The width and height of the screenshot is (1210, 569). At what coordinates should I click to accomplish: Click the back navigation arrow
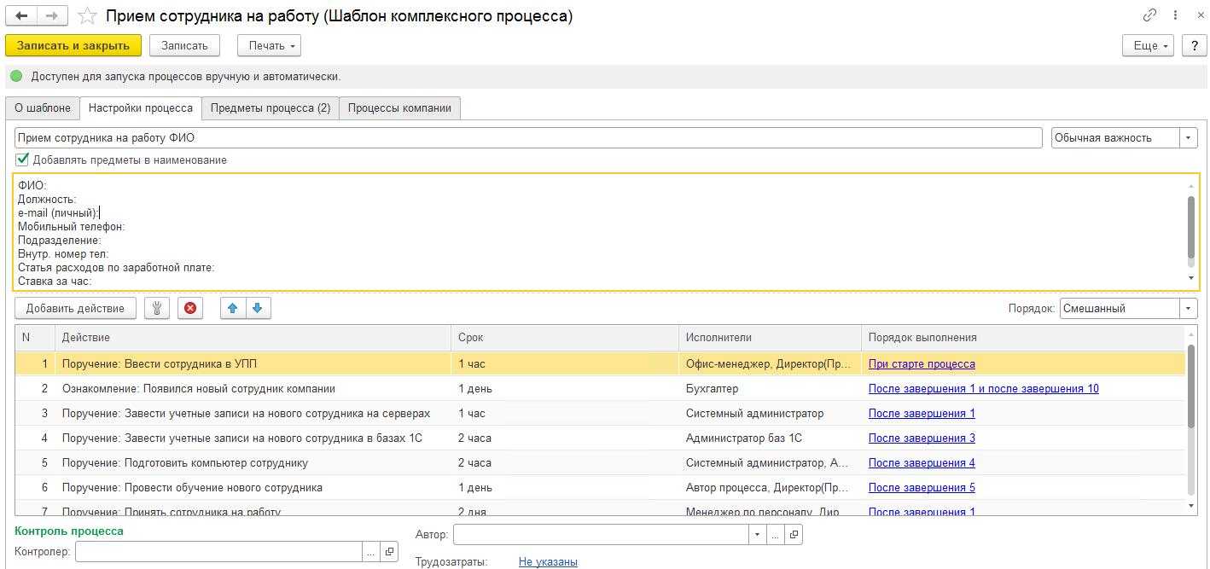point(22,16)
